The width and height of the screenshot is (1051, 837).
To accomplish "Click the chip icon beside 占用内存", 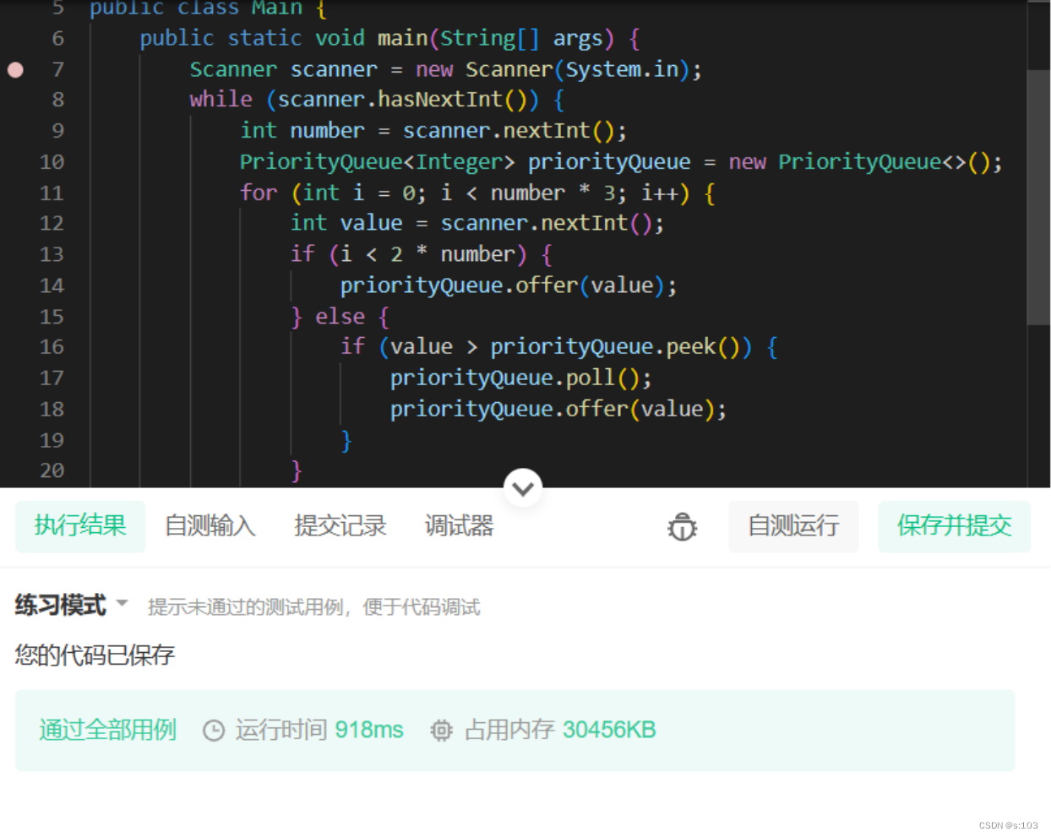I will click(x=441, y=731).
